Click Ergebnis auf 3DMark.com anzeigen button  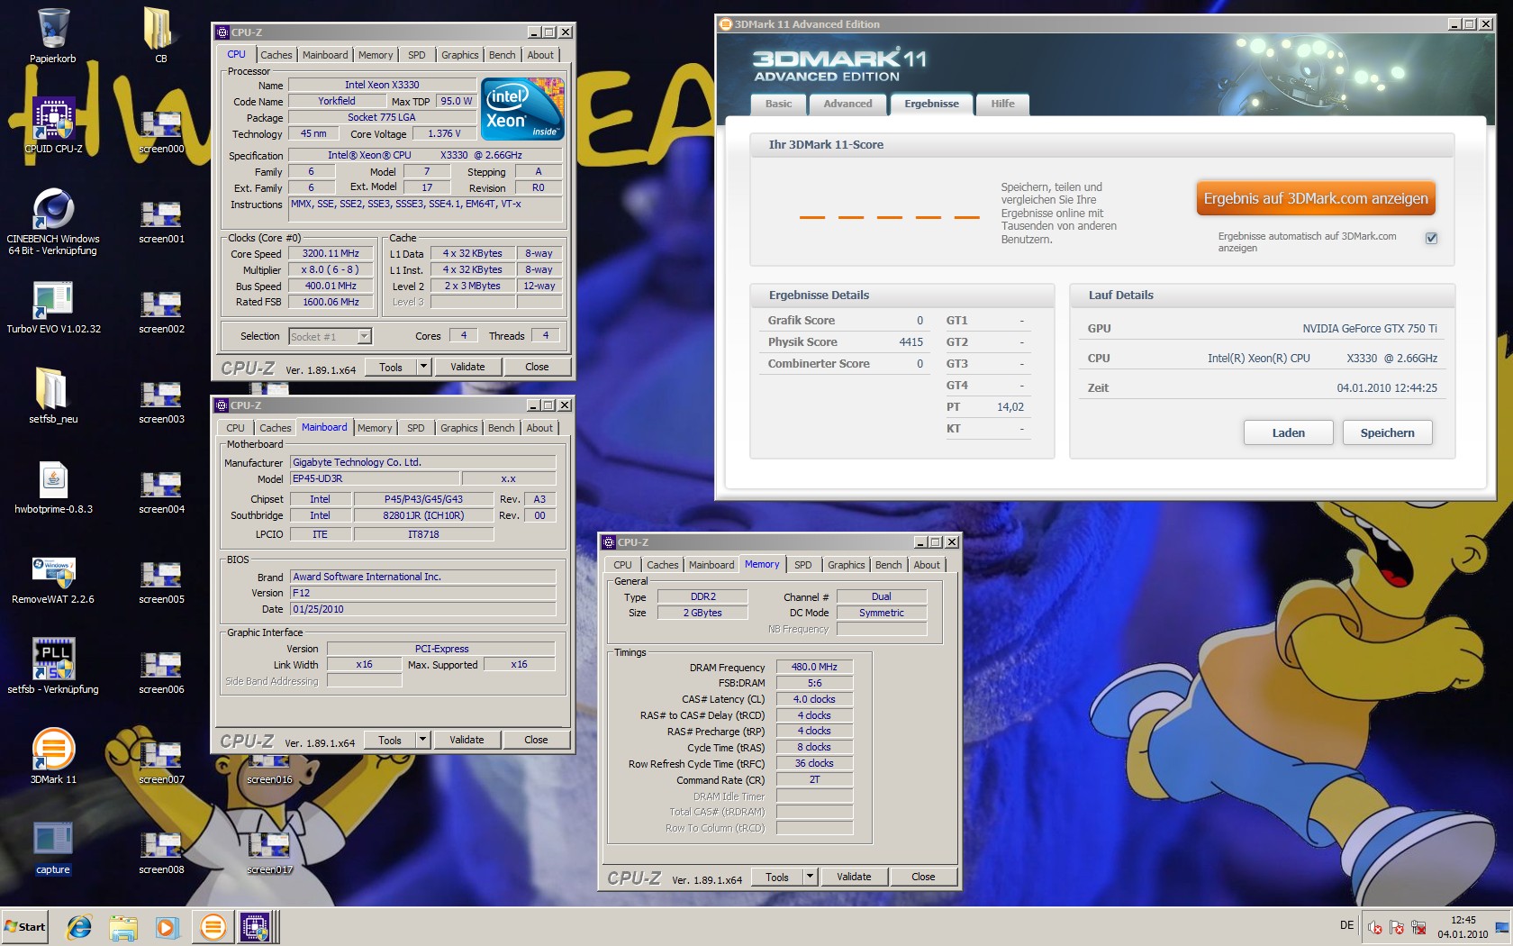1316,198
